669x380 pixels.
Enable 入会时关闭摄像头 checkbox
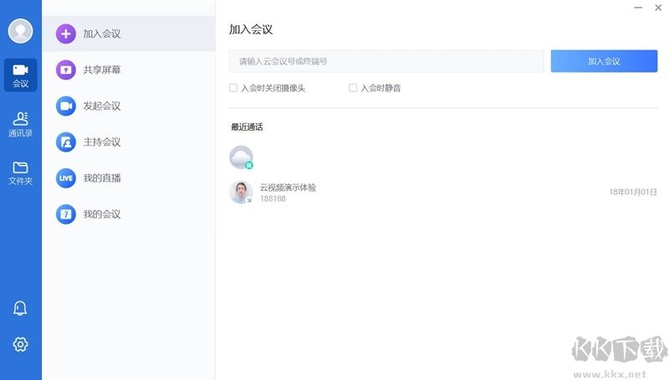[x=233, y=88]
